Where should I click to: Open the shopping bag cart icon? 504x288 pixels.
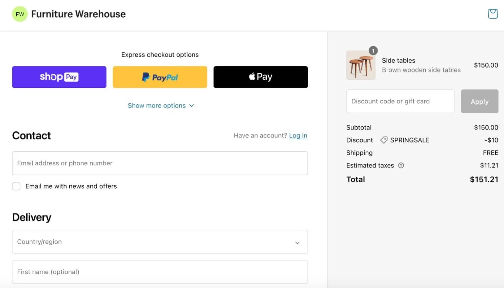493,14
